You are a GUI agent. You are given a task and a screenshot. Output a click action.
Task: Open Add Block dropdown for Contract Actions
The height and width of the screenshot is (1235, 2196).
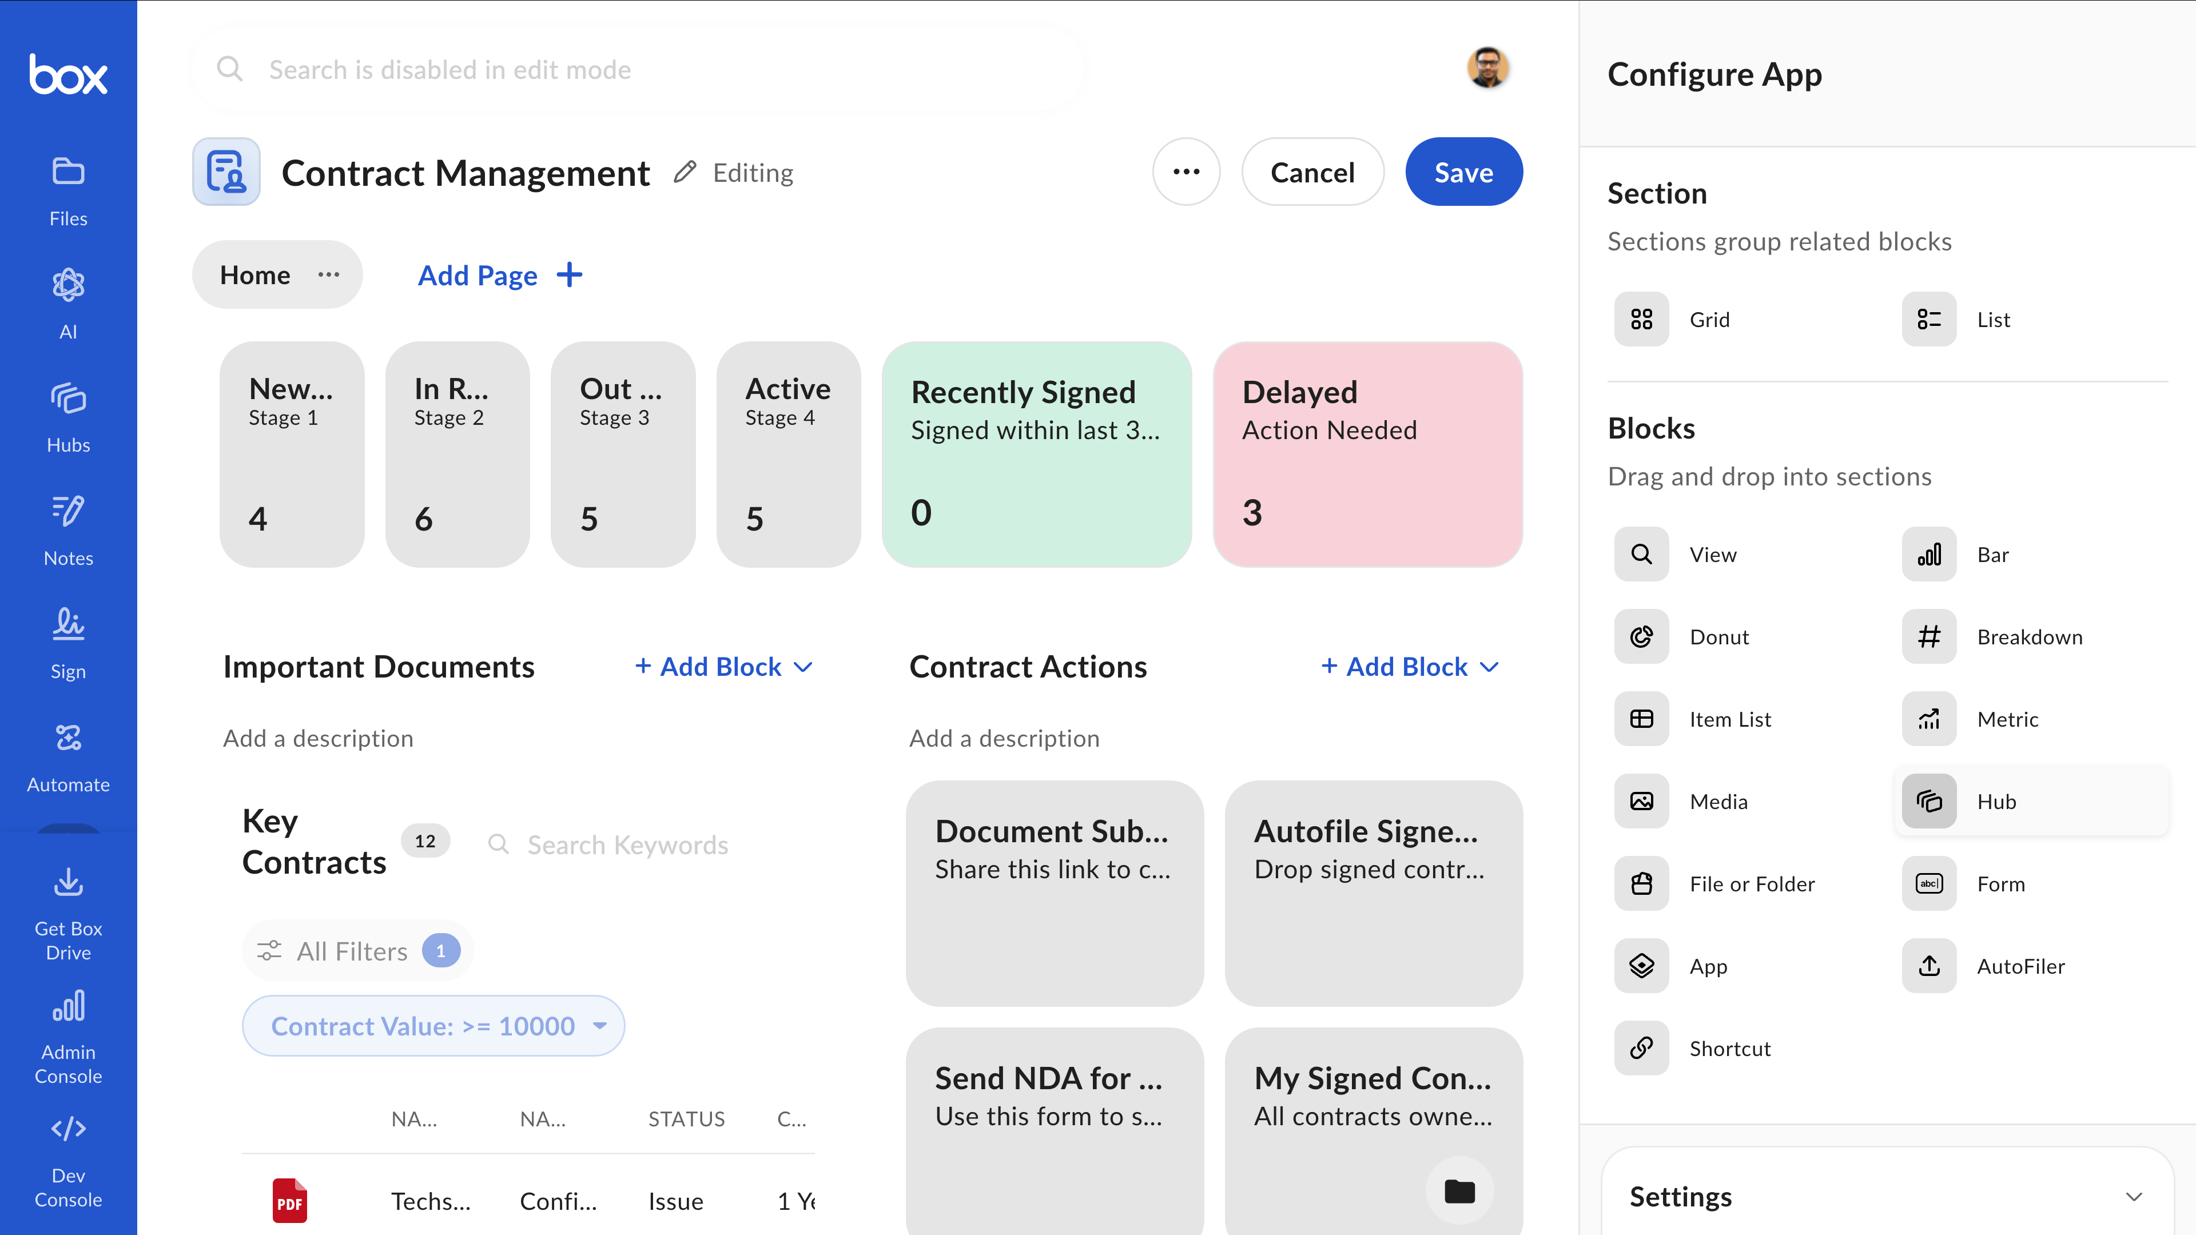(1409, 667)
